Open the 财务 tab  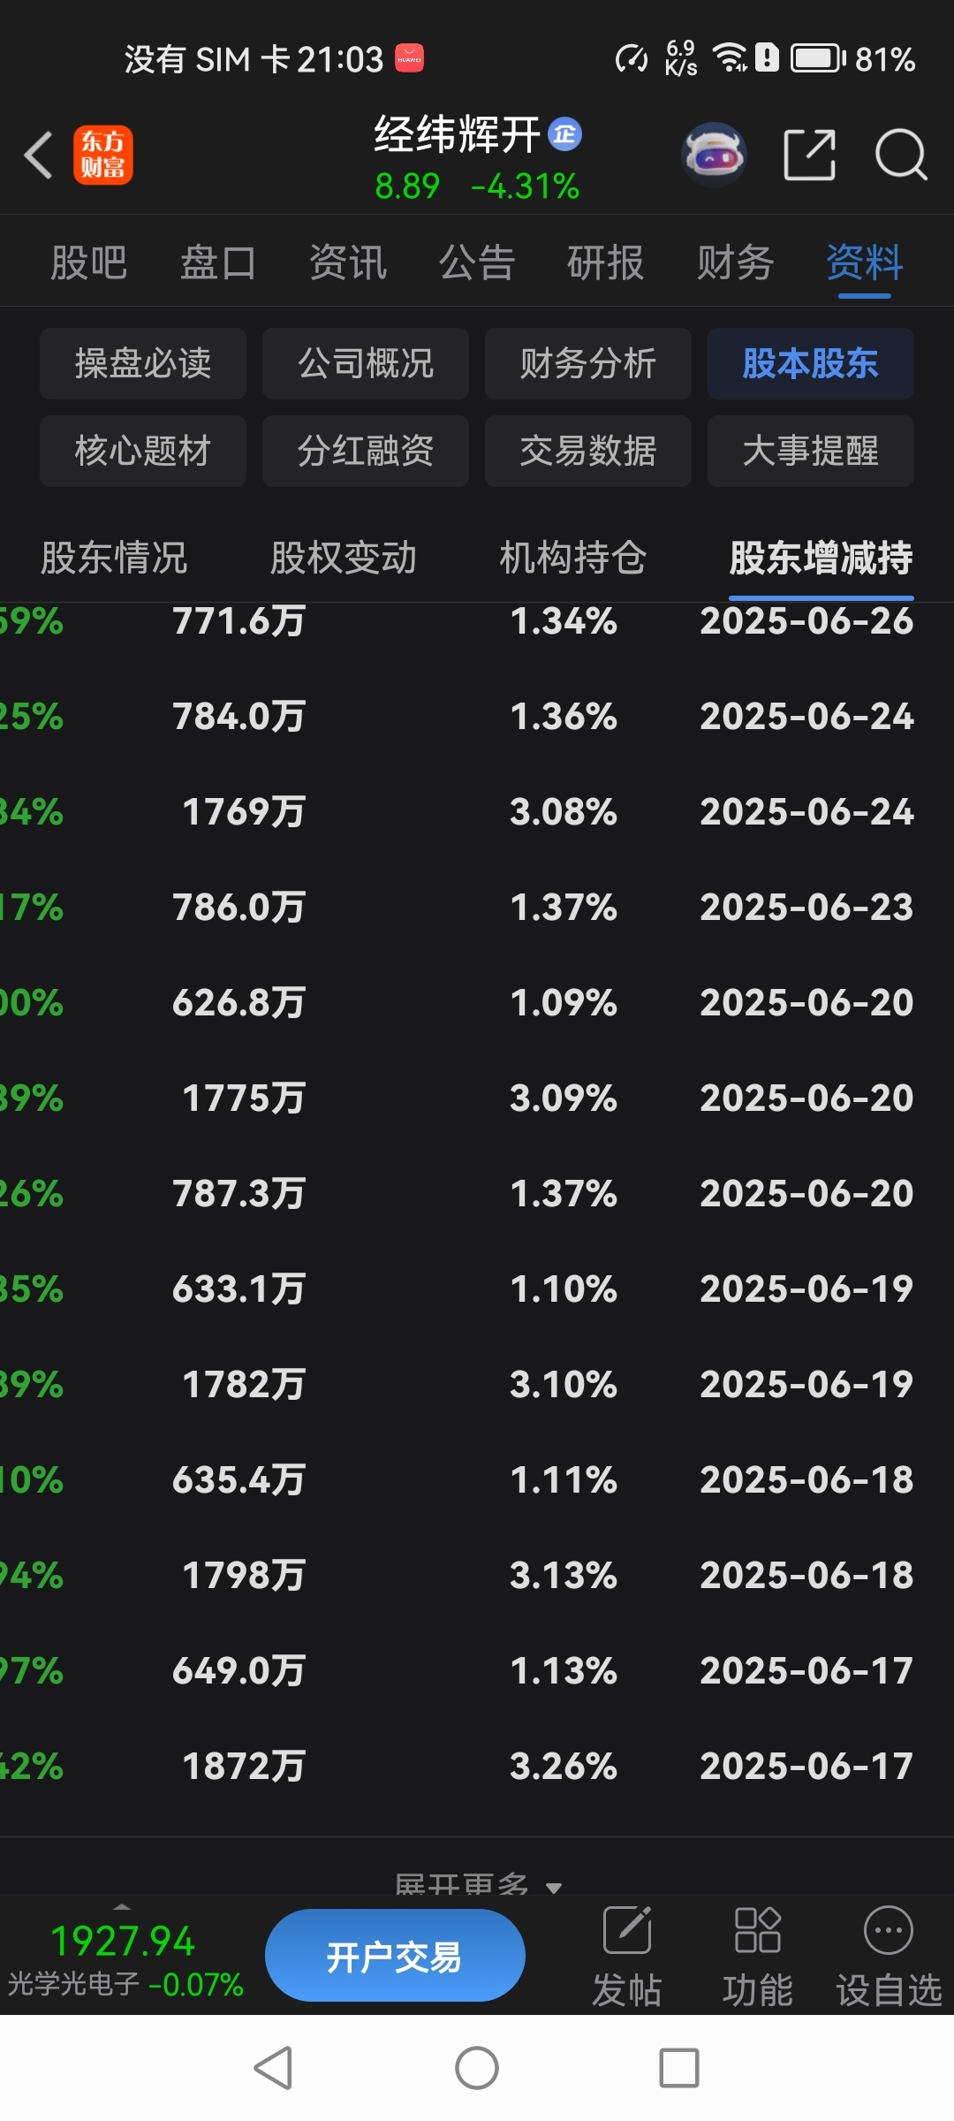735,263
